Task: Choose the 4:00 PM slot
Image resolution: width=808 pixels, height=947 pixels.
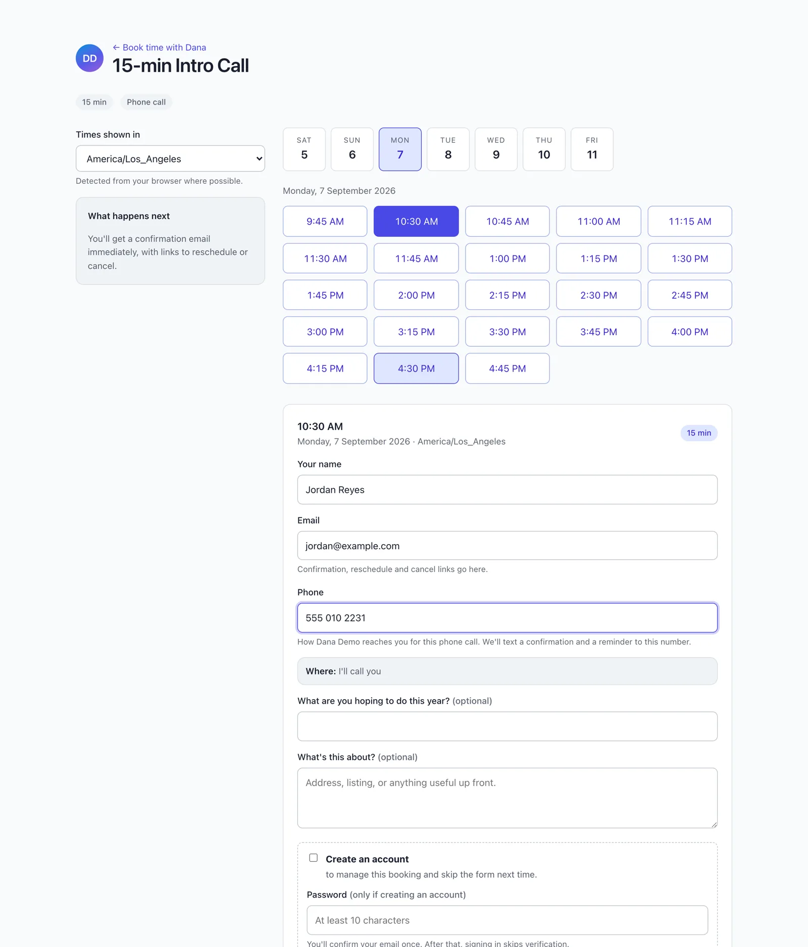Action: click(690, 332)
